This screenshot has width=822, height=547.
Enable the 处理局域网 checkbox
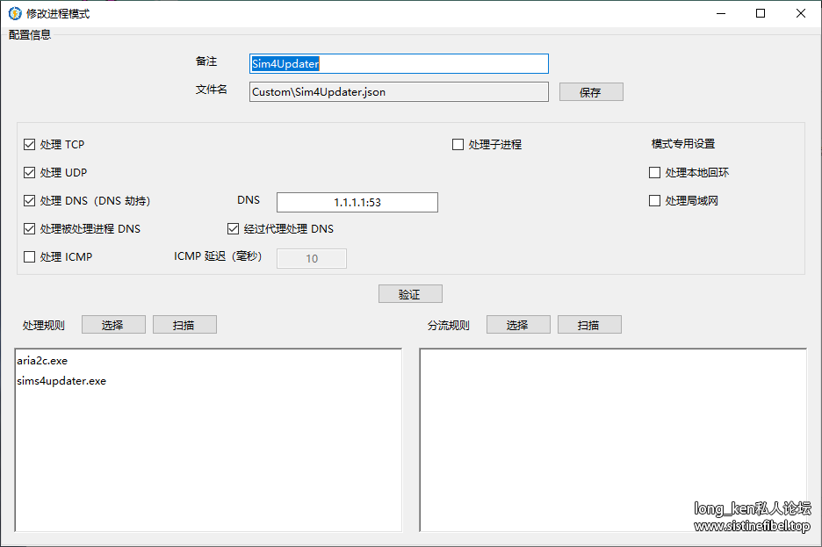[655, 201]
